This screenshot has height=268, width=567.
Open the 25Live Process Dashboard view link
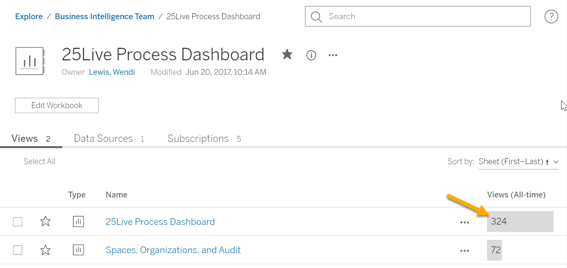(x=160, y=222)
